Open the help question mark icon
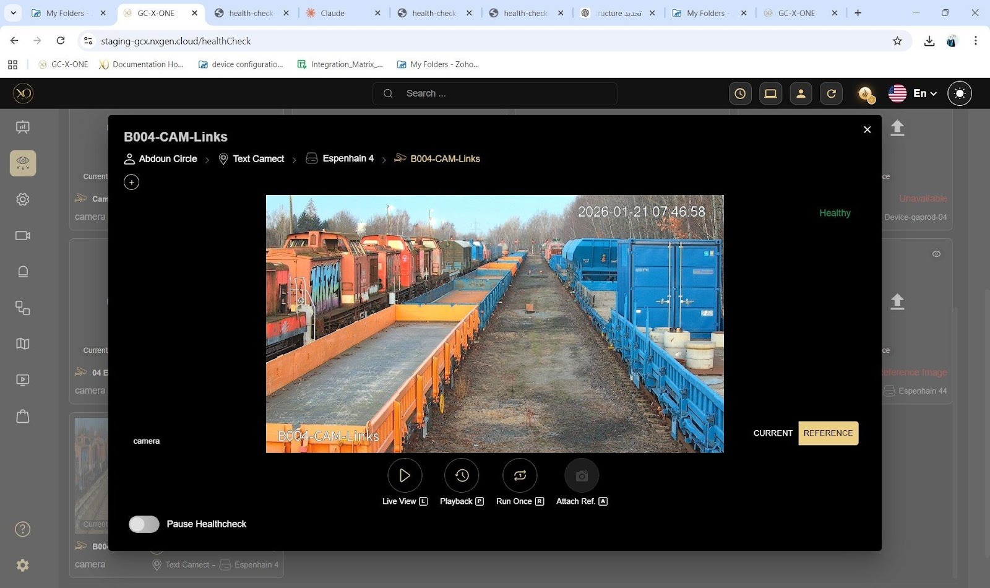The image size is (990, 588). click(23, 529)
